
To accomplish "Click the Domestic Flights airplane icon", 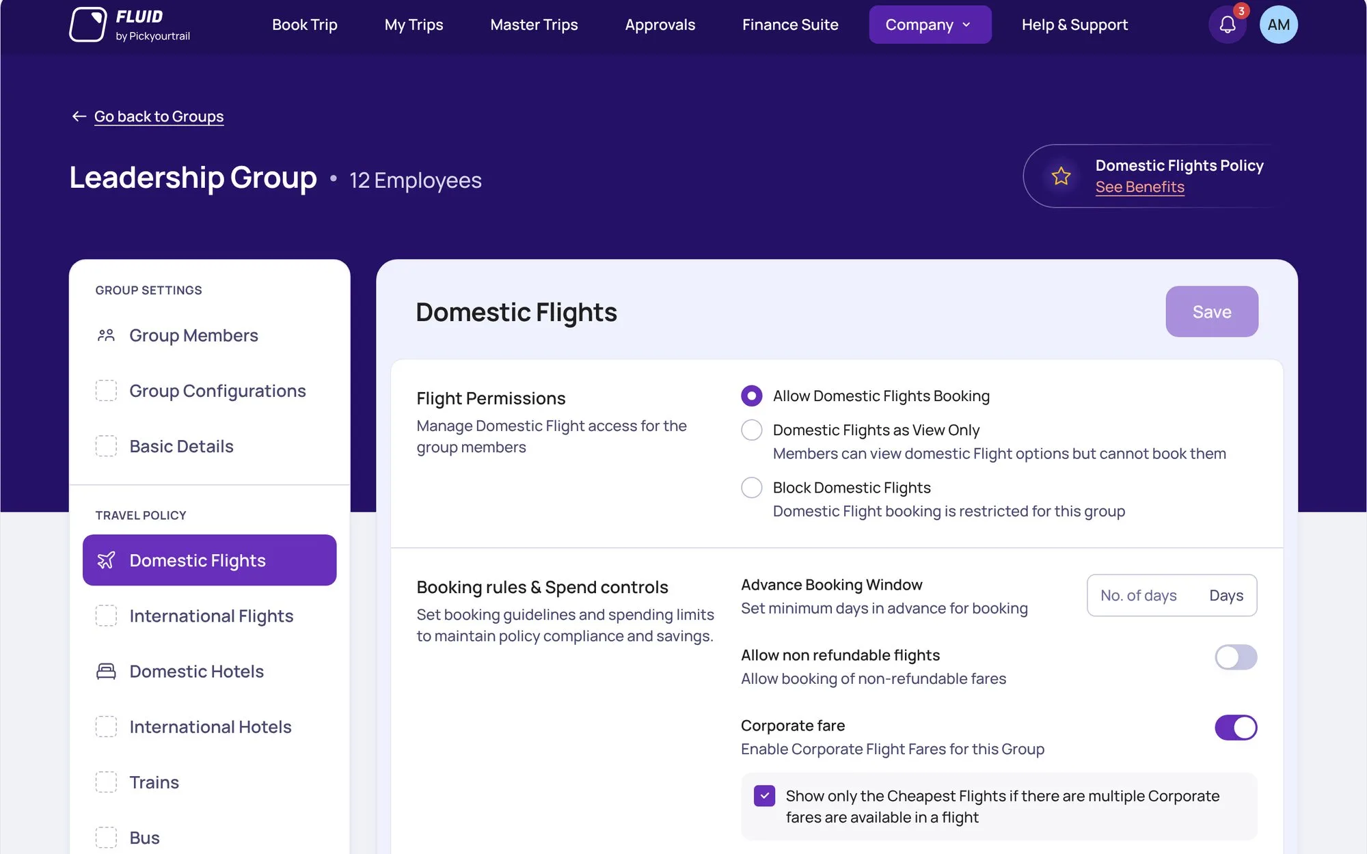I will click(x=106, y=560).
